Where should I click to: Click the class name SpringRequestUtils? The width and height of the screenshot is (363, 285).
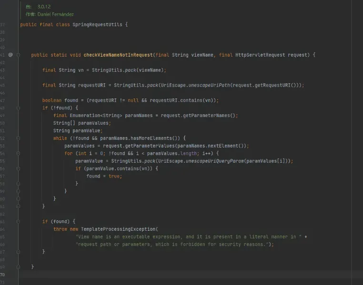pyautogui.click(x=97, y=24)
